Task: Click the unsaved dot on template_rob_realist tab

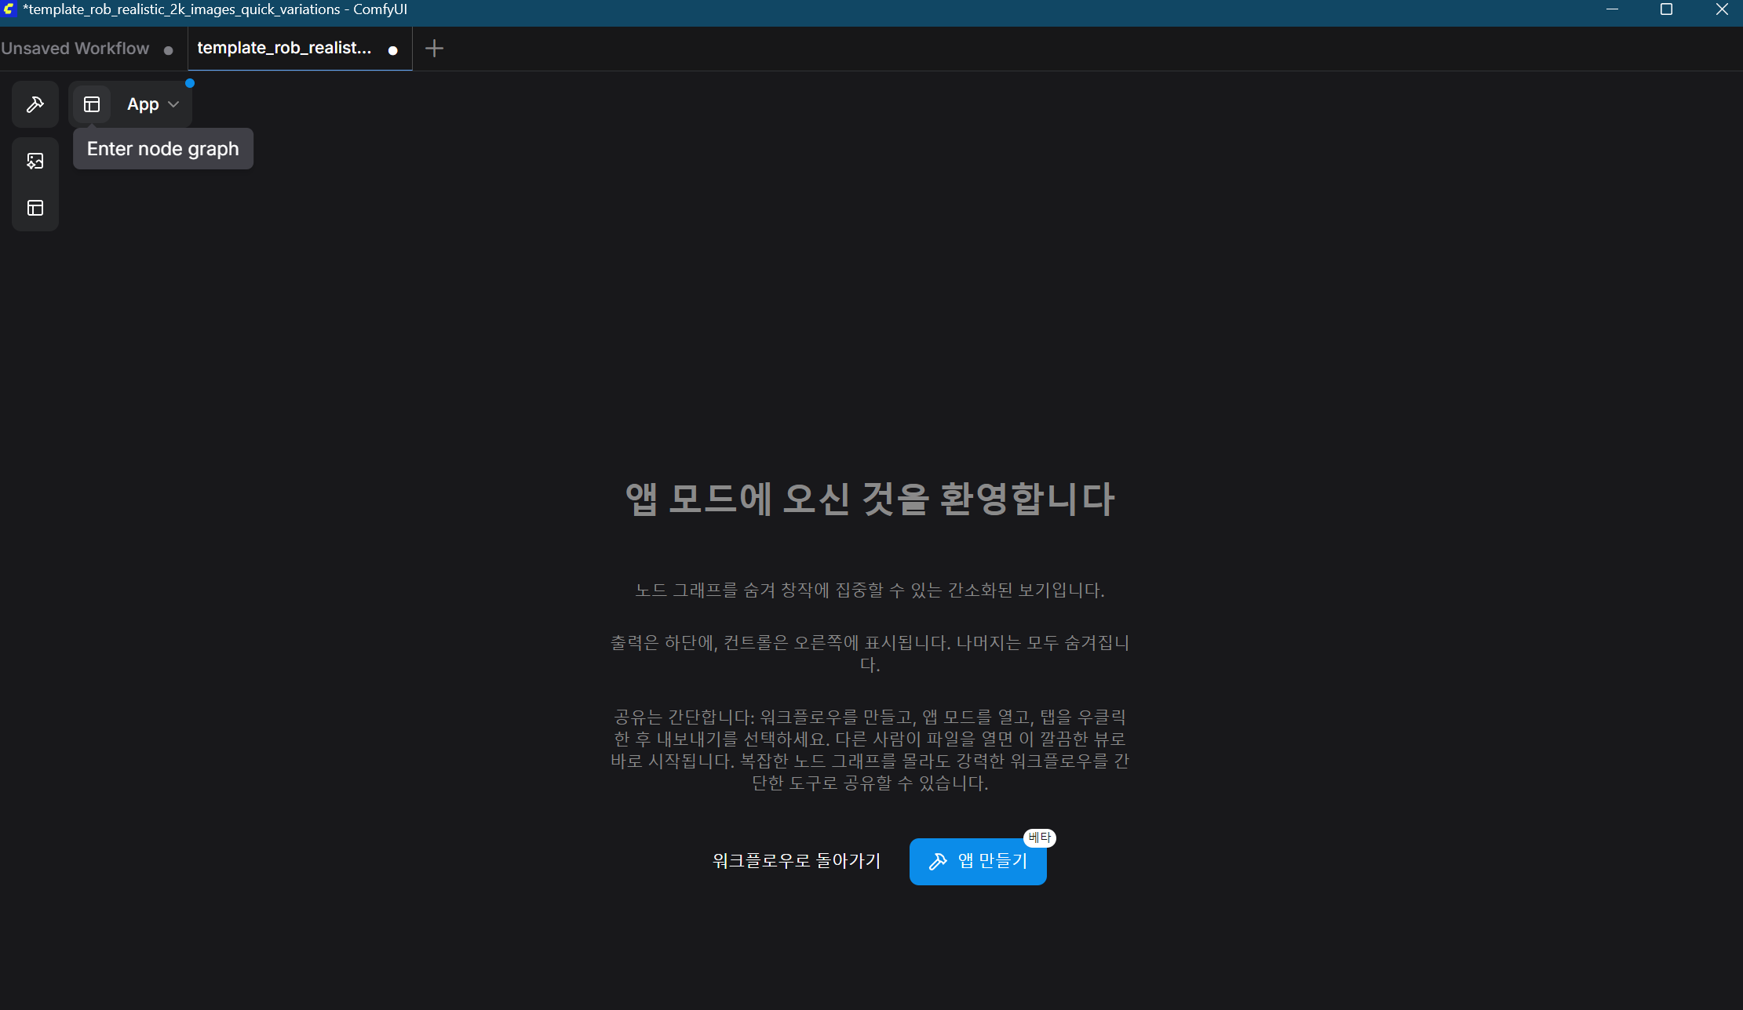Action: click(393, 50)
